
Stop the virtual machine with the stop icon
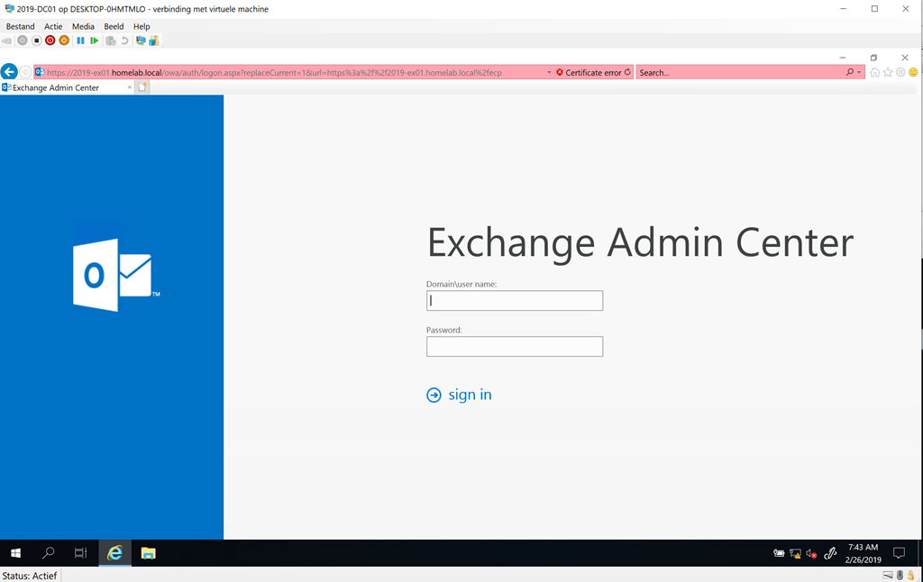pos(37,40)
